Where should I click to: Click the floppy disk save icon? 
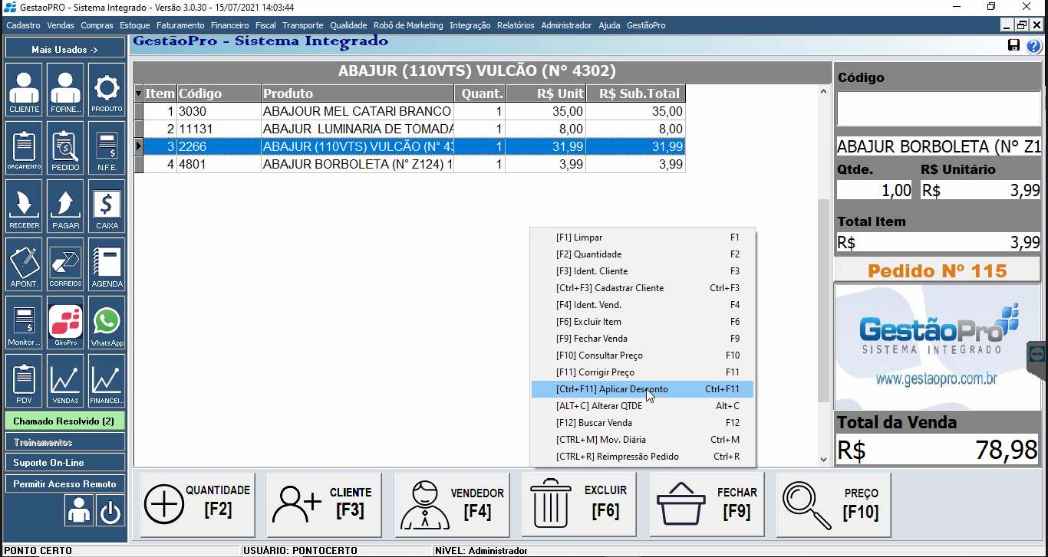click(x=1013, y=46)
